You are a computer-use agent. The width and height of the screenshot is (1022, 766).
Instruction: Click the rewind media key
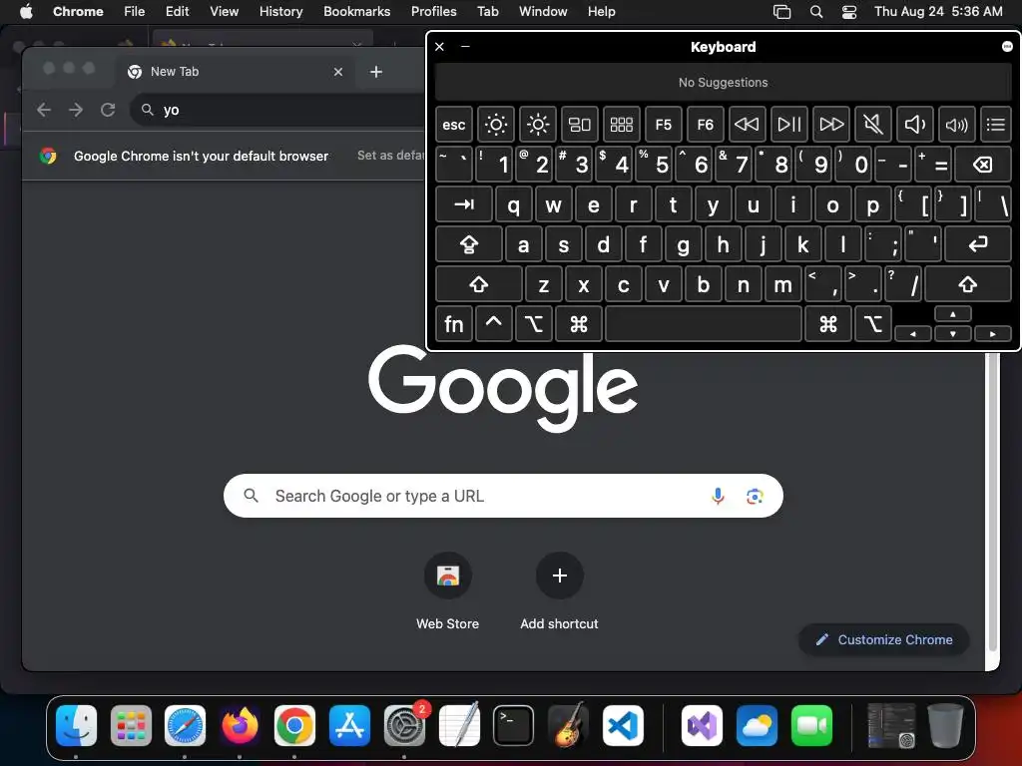pyautogui.click(x=747, y=125)
